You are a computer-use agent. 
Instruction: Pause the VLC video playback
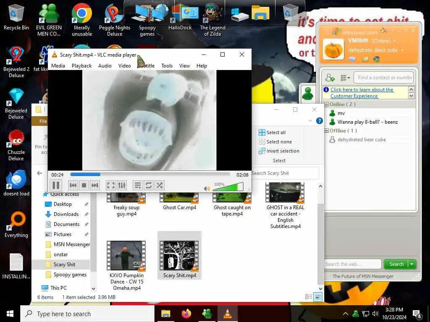click(x=56, y=185)
